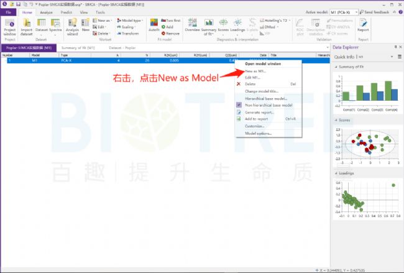Open the Summary of fit [M1] tab
Viewport: 404px width, 273px height.
click(78, 48)
